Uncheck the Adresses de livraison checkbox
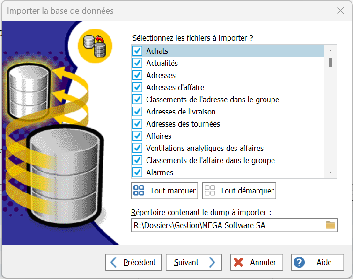 pyautogui.click(x=138, y=112)
